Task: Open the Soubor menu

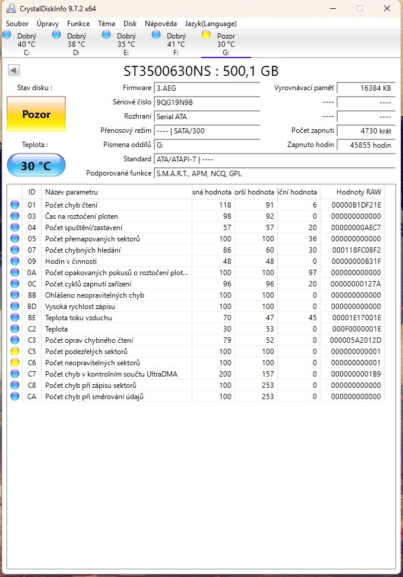Action: coord(17,24)
